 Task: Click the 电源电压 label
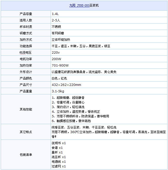(x=26, y=53)
